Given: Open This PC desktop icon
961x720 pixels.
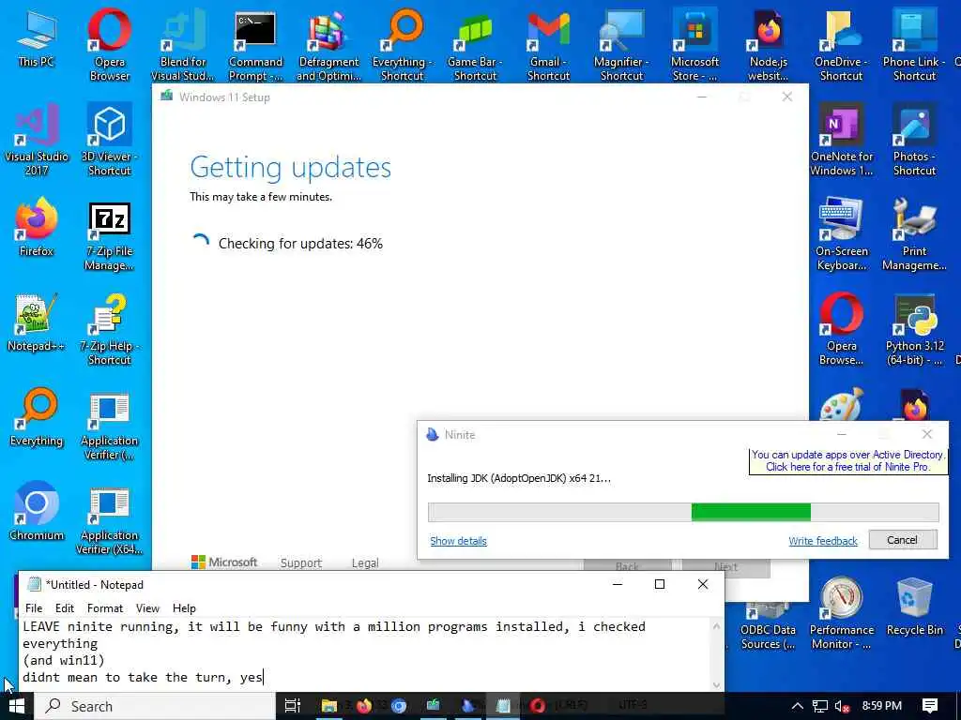Looking at the screenshot, I should point(37,37).
